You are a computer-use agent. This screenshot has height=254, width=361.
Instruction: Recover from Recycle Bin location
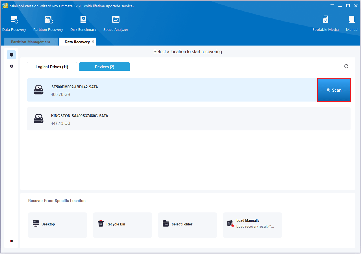[123, 225]
